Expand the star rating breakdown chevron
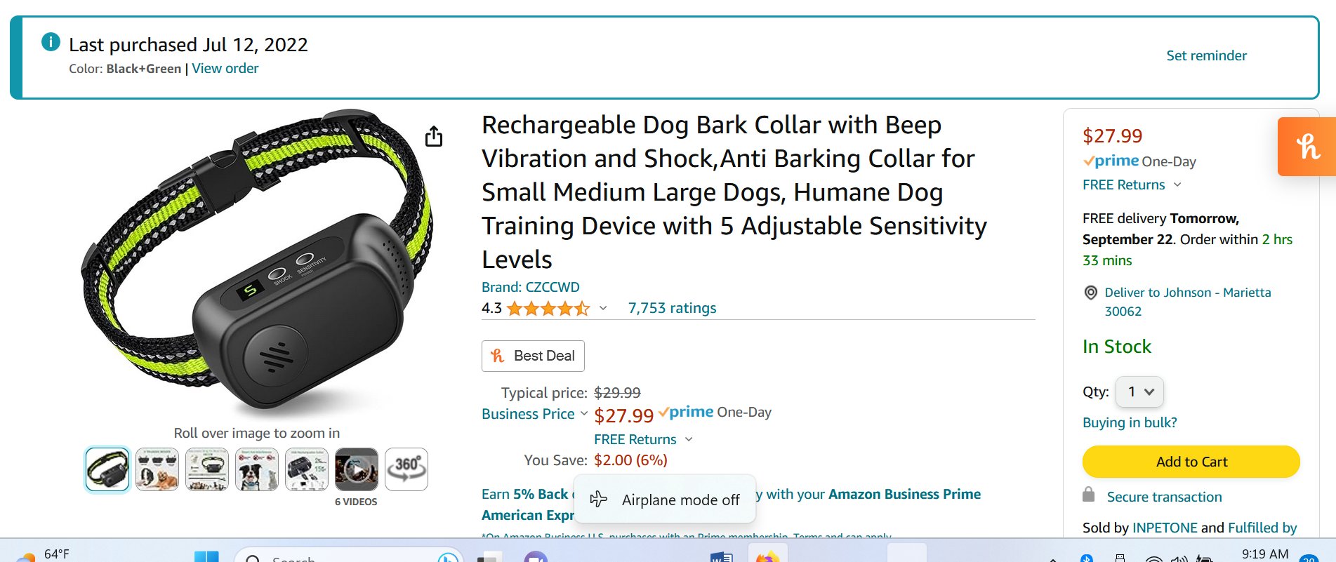 pos(603,308)
